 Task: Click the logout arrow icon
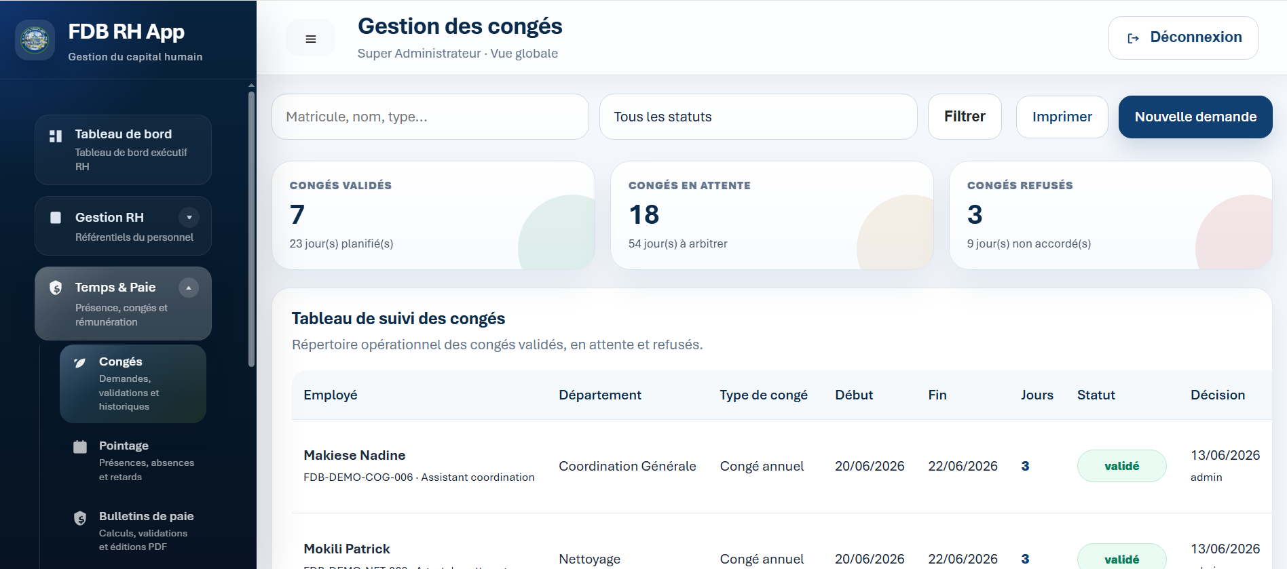point(1133,38)
